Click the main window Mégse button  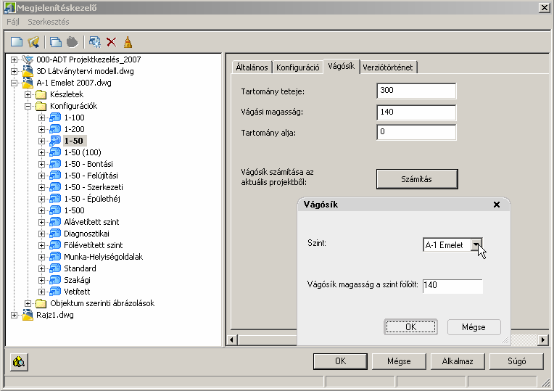[399, 361]
